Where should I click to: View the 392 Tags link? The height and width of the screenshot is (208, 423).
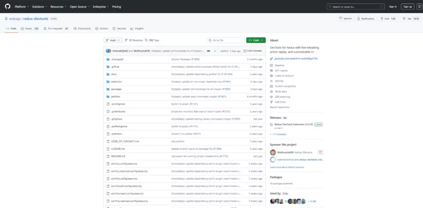click(x=152, y=40)
